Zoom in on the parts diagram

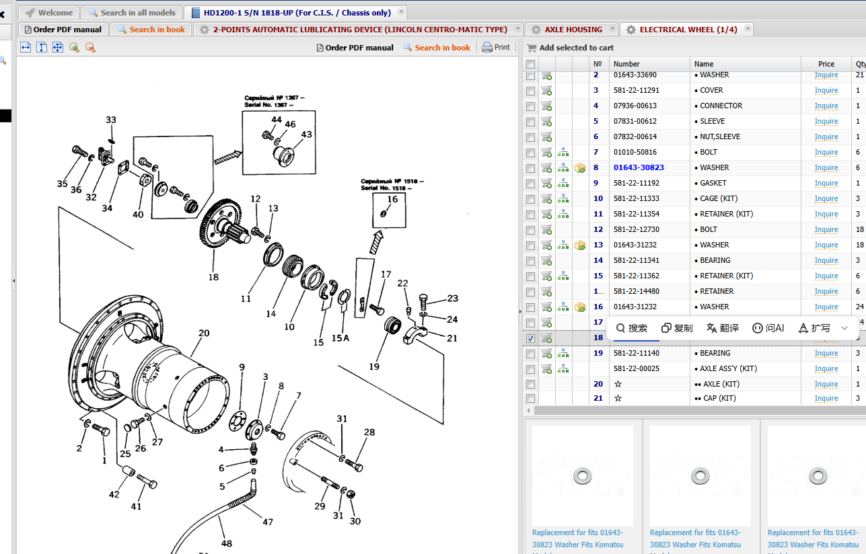pos(74,47)
